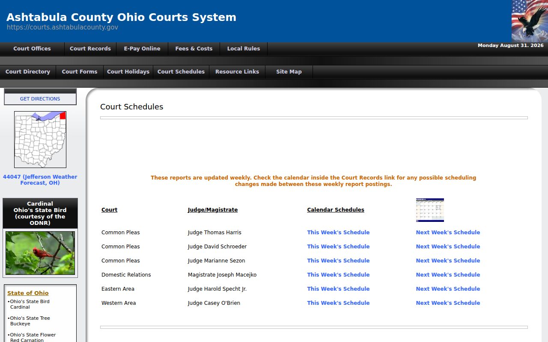View Court Holidays page
548x342 pixels.
pos(128,72)
